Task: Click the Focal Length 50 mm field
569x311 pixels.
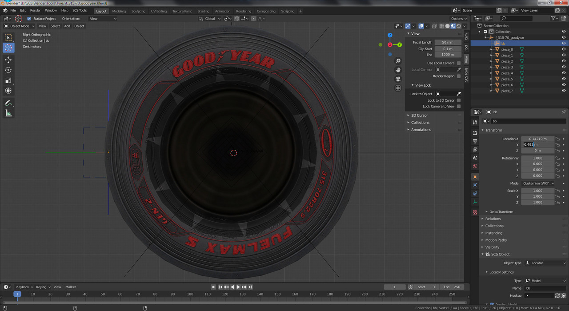Action: point(447,42)
